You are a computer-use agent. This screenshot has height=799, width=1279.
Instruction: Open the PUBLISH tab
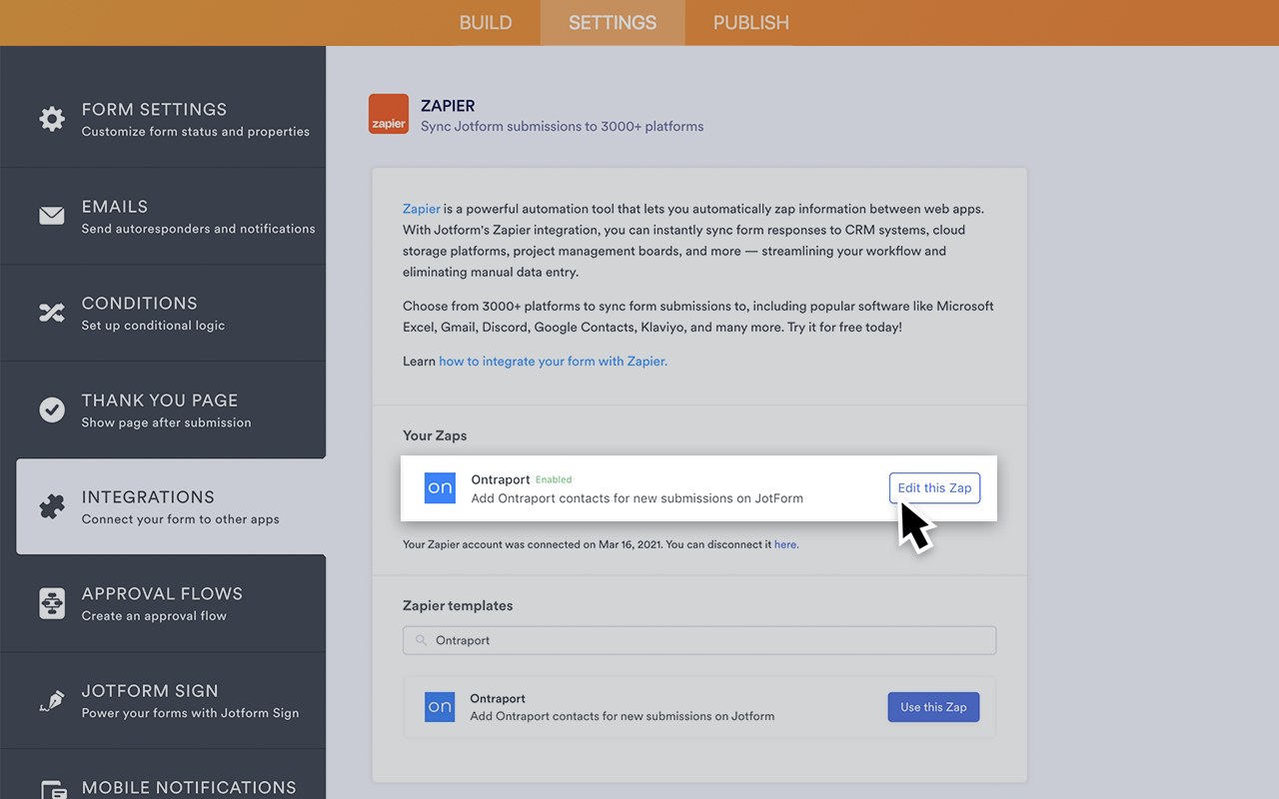click(750, 22)
